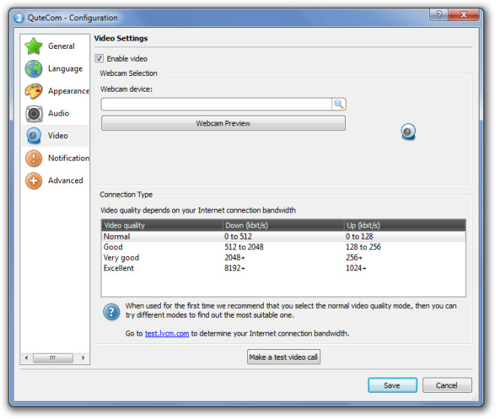Click the webcam Video icon in sidebar
496x419 pixels.
click(34, 136)
